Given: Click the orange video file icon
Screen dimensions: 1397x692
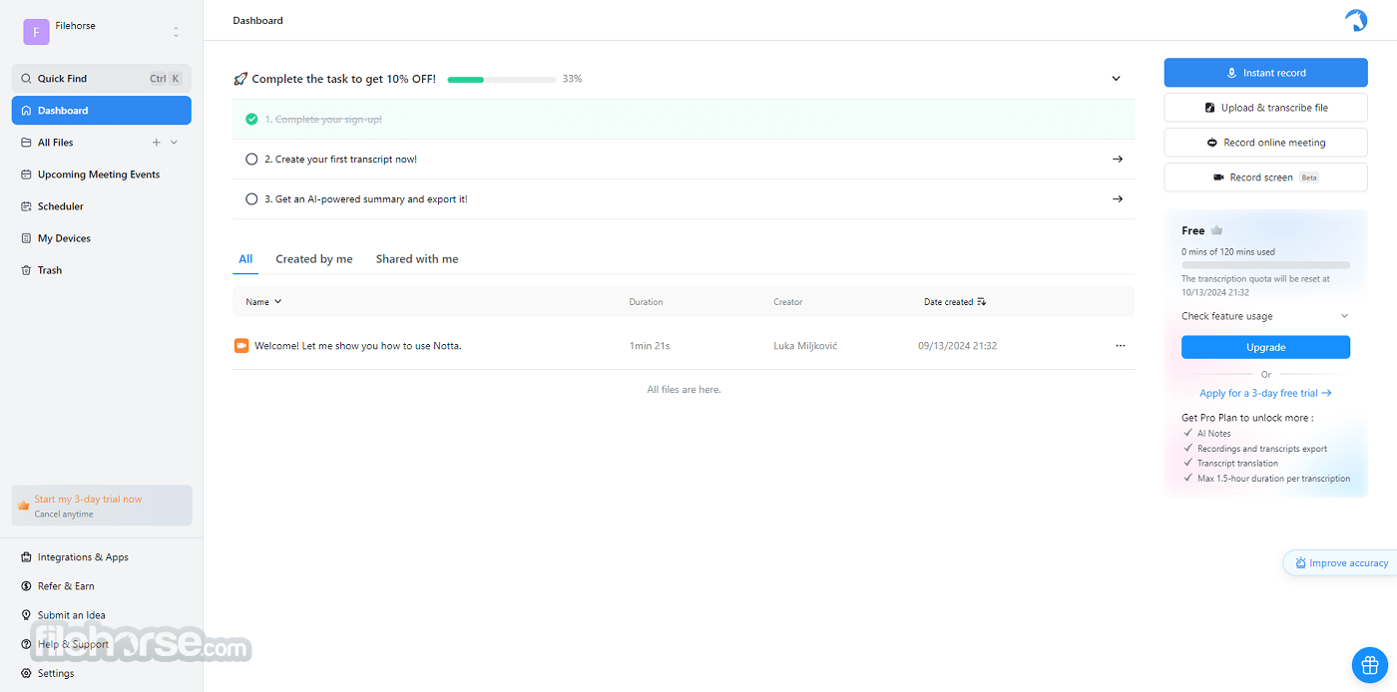Looking at the screenshot, I should [241, 346].
